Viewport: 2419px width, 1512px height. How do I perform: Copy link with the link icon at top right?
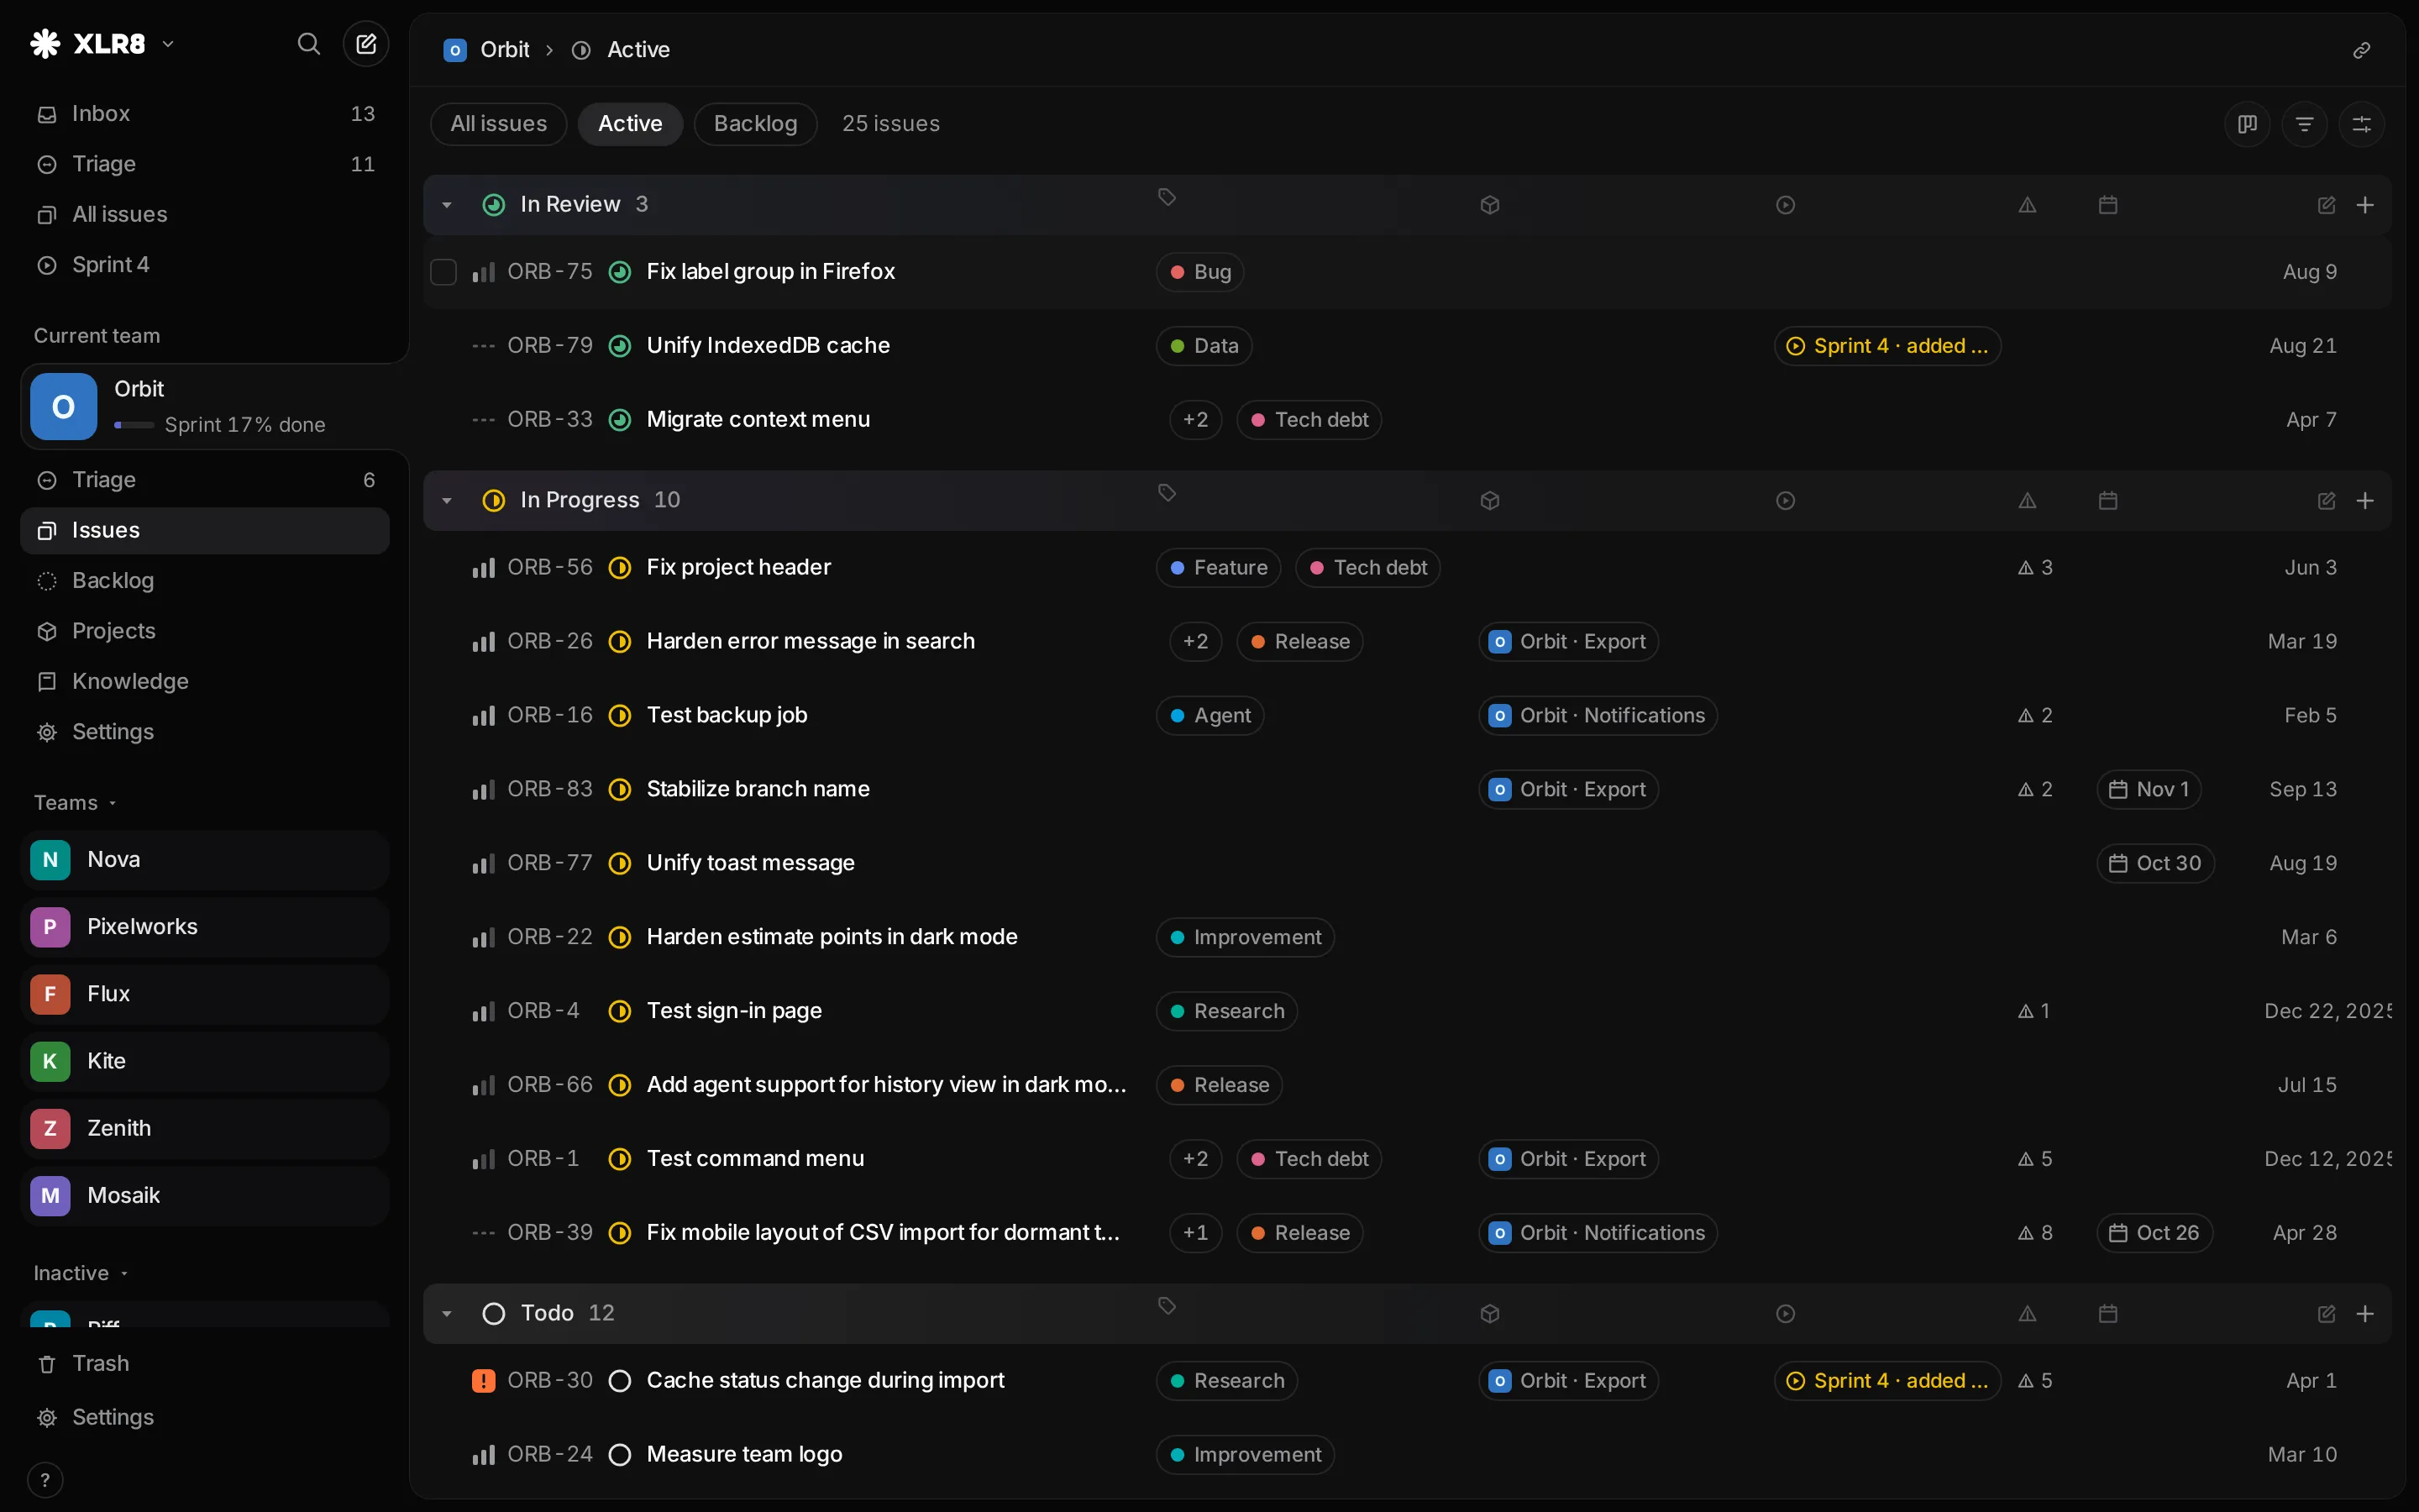tap(2361, 50)
